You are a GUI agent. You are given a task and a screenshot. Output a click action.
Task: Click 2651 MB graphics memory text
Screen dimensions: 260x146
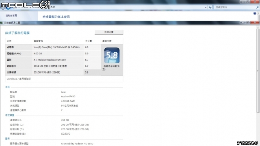click(x=50, y=66)
